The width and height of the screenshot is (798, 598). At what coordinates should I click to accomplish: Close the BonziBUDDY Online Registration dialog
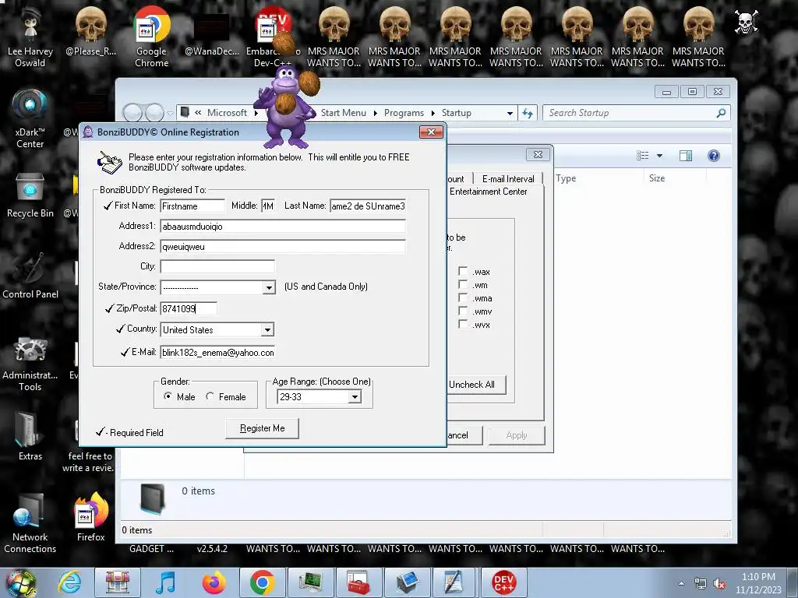click(431, 132)
